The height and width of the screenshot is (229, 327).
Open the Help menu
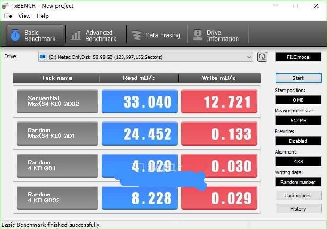pos(42,16)
